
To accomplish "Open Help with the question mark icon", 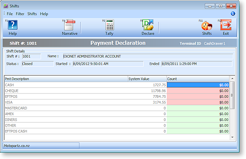I will 13,25.
